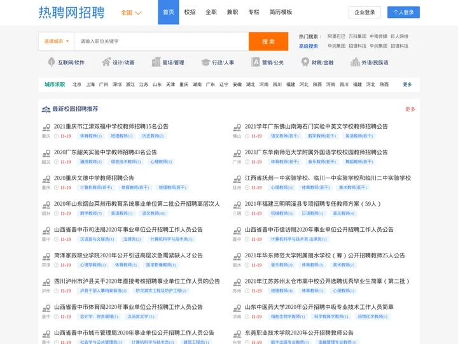Select hot search 中南传媒
This screenshot has height=344, width=458.
click(x=378, y=36)
